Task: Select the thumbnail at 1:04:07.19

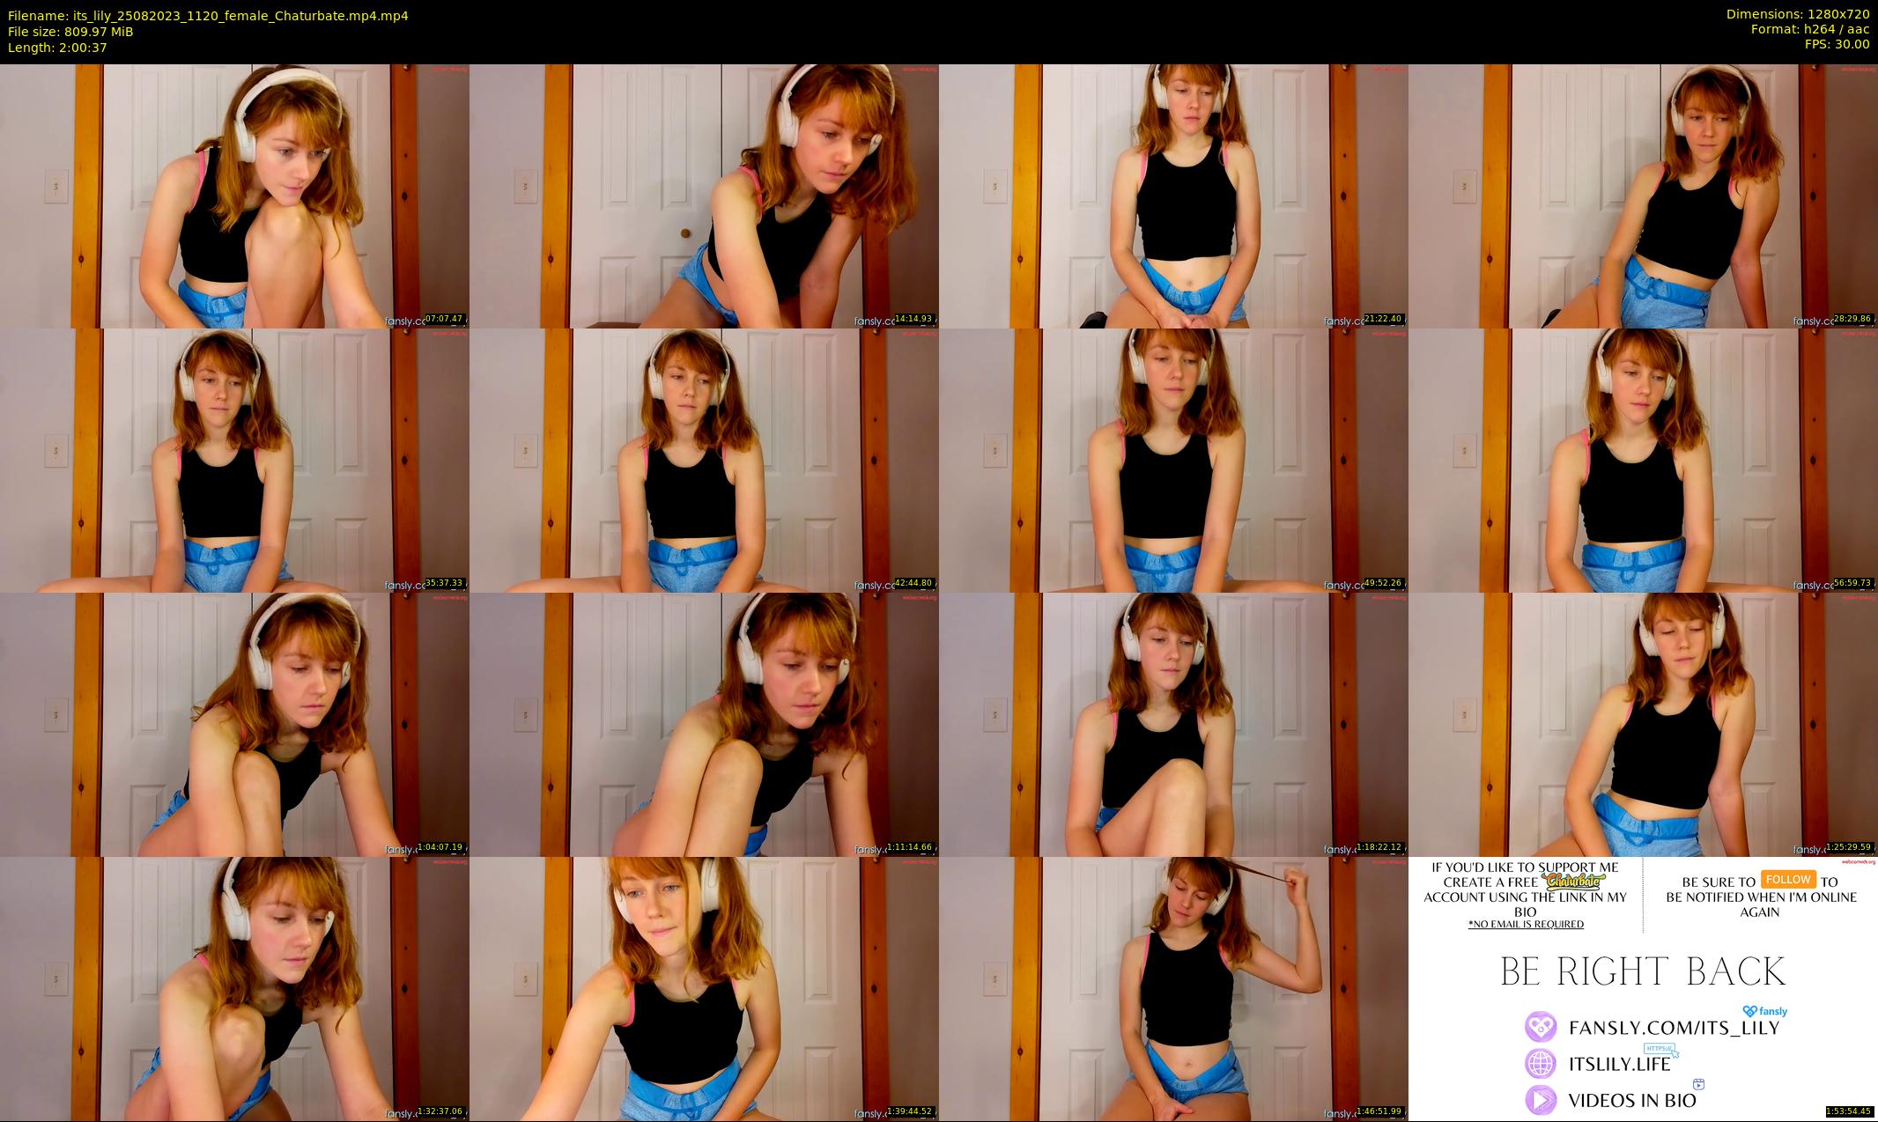Action: coord(234,724)
